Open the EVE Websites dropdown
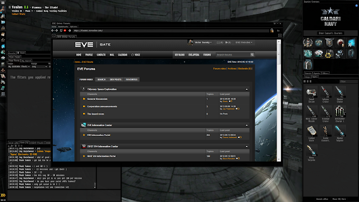The height and width of the screenshot is (202, 359). (x=244, y=43)
